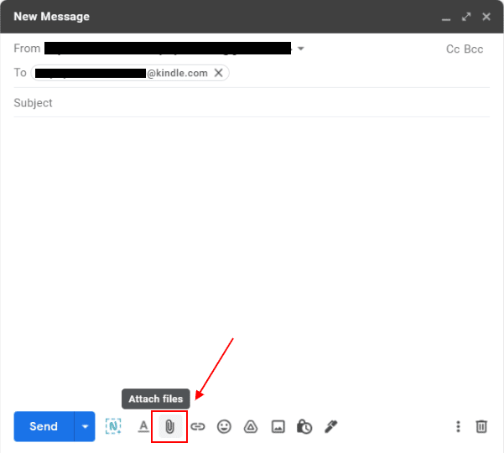
Task: Insert signature using the pen icon
Action: coord(330,427)
